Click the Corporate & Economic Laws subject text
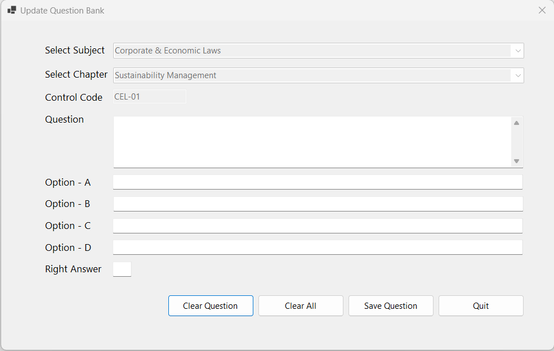 tap(168, 51)
